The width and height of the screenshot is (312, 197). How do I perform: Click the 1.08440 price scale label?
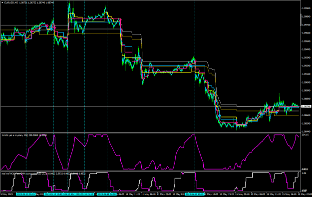[306, 131]
